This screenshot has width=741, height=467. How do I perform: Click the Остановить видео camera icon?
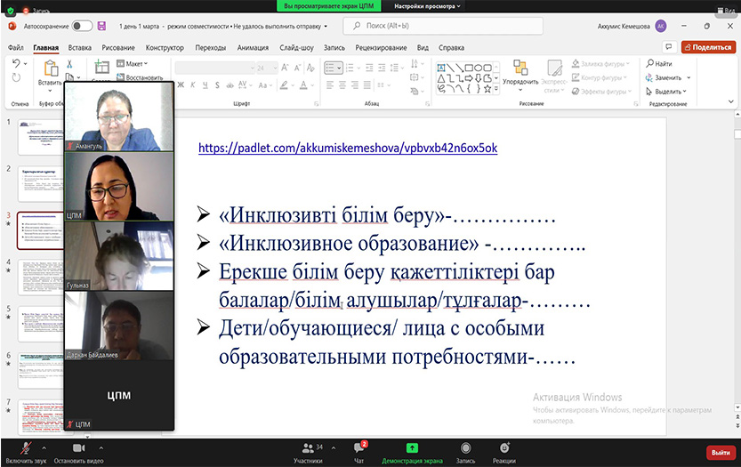80,448
